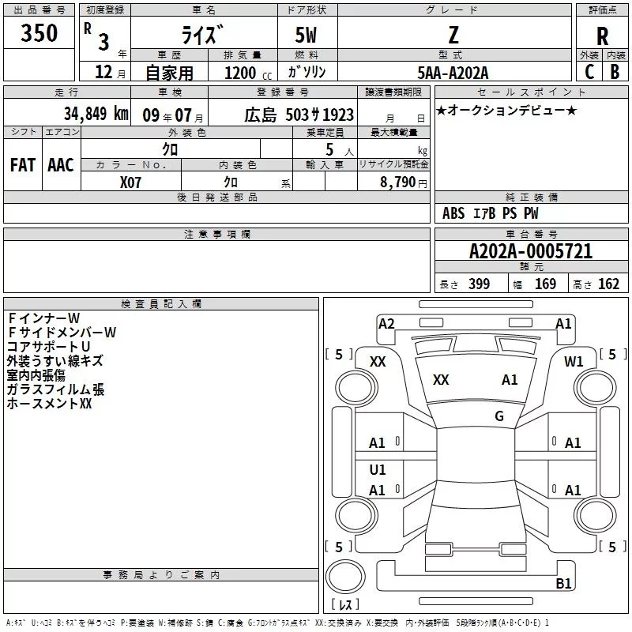Click the lot number 350

39,33
